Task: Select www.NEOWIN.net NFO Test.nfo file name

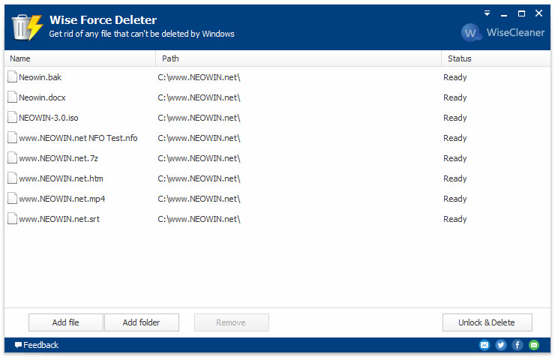Action: pos(78,138)
